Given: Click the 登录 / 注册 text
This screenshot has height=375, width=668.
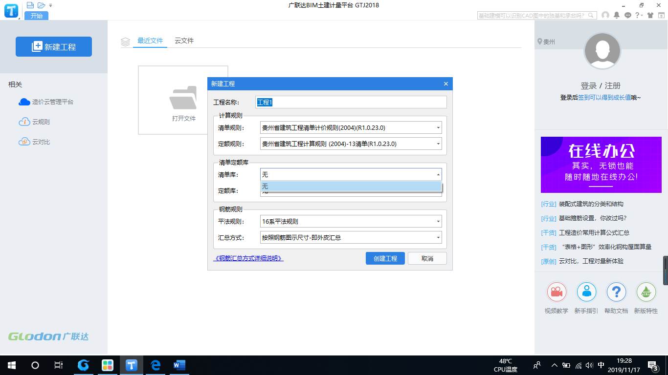Looking at the screenshot, I should (x=601, y=85).
